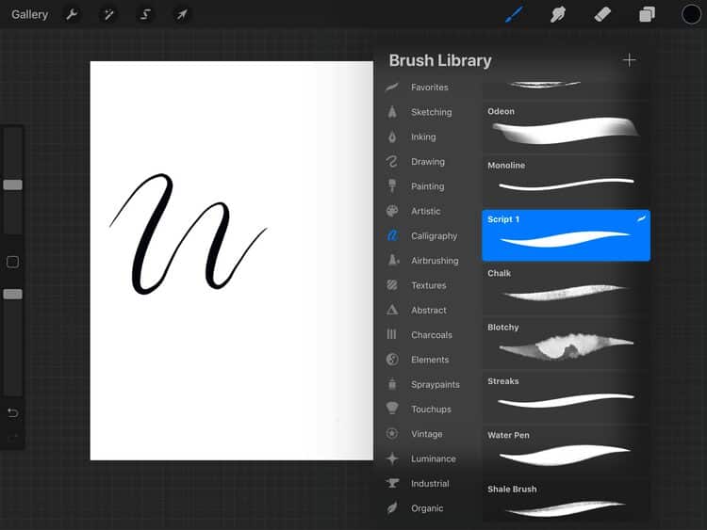The height and width of the screenshot is (530, 707).
Task: Add a new brush with plus button
Action: [629, 60]
